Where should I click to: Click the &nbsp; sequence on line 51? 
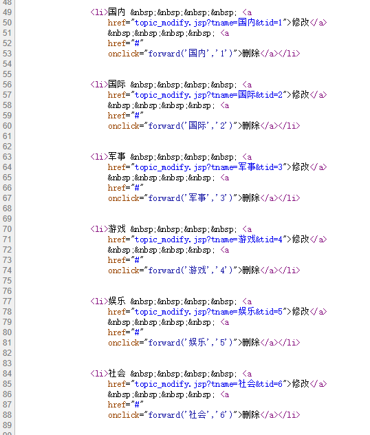[x=161, y=33]
